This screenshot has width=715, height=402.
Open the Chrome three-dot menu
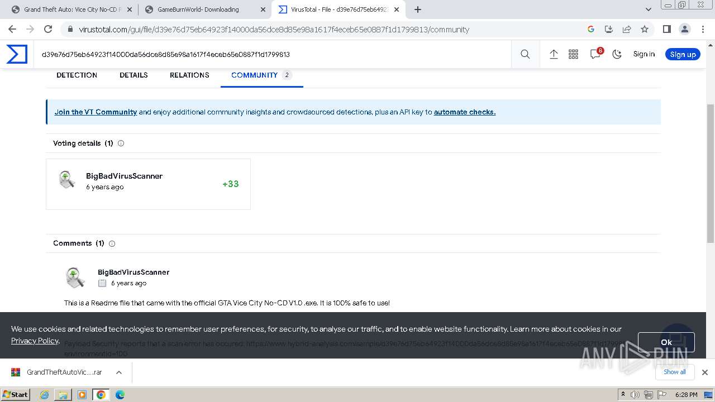pyautogui.click(x=702, y=29)
